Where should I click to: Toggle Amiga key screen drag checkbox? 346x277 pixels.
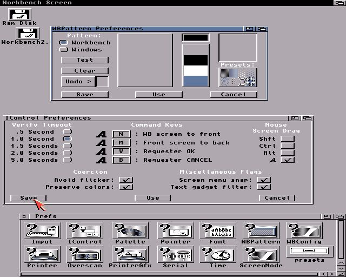288,160
